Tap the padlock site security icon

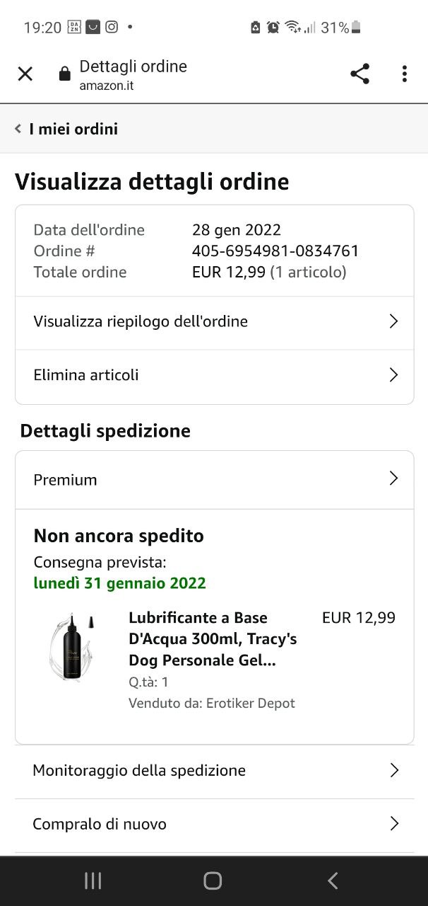click(x=64, y=74)
